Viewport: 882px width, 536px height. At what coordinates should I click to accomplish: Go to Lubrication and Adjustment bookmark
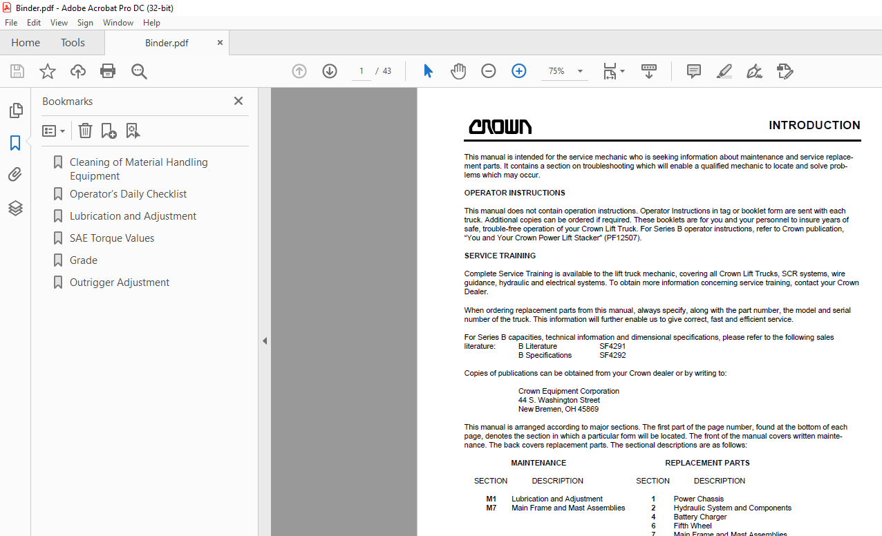click(x=133, y=216)
